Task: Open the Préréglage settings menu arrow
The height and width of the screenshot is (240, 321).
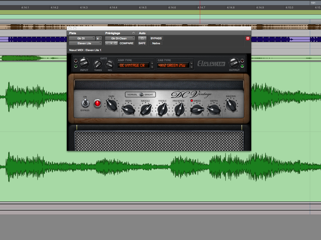Action: [133, 33]
